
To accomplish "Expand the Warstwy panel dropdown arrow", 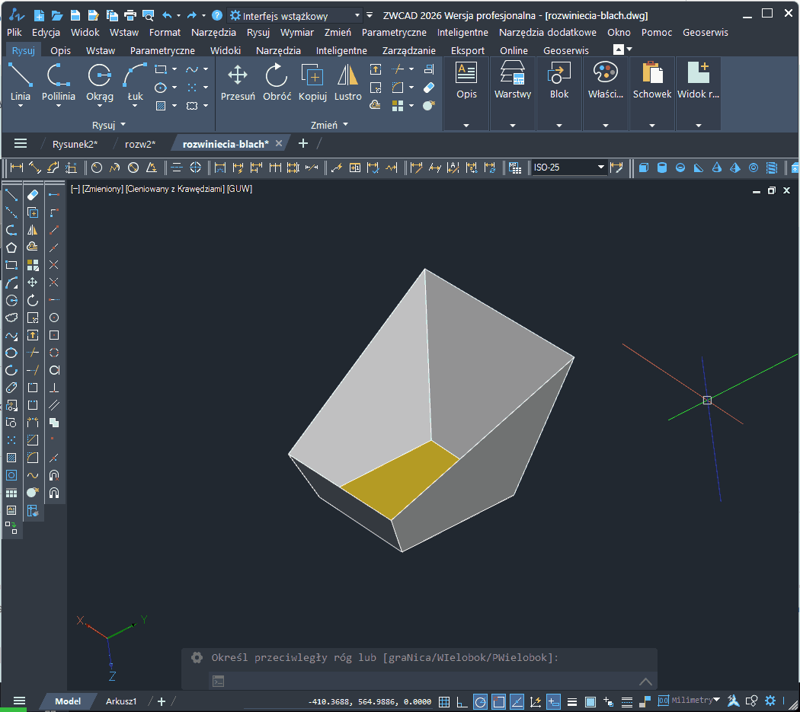I will [x=513, y=126].
